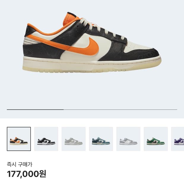184x184 pixels.
Task: Choose the green Dunk colorway thumbnail
Action: 156,139
